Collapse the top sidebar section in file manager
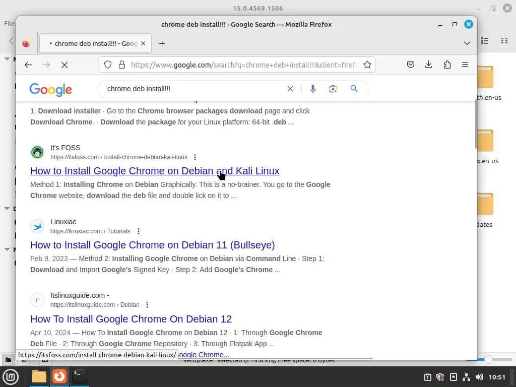Image resolution: width=516 pixels, height=387 pixels. pos(7,59)
